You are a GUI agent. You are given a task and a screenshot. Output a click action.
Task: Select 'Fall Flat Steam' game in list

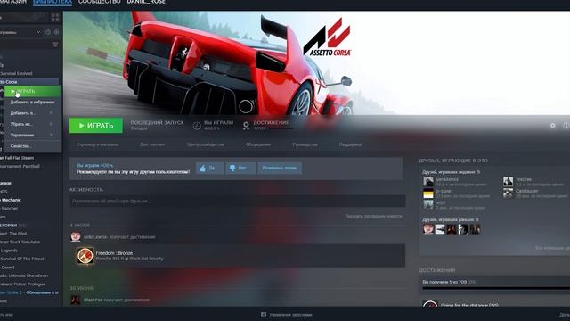coord(17,158)
